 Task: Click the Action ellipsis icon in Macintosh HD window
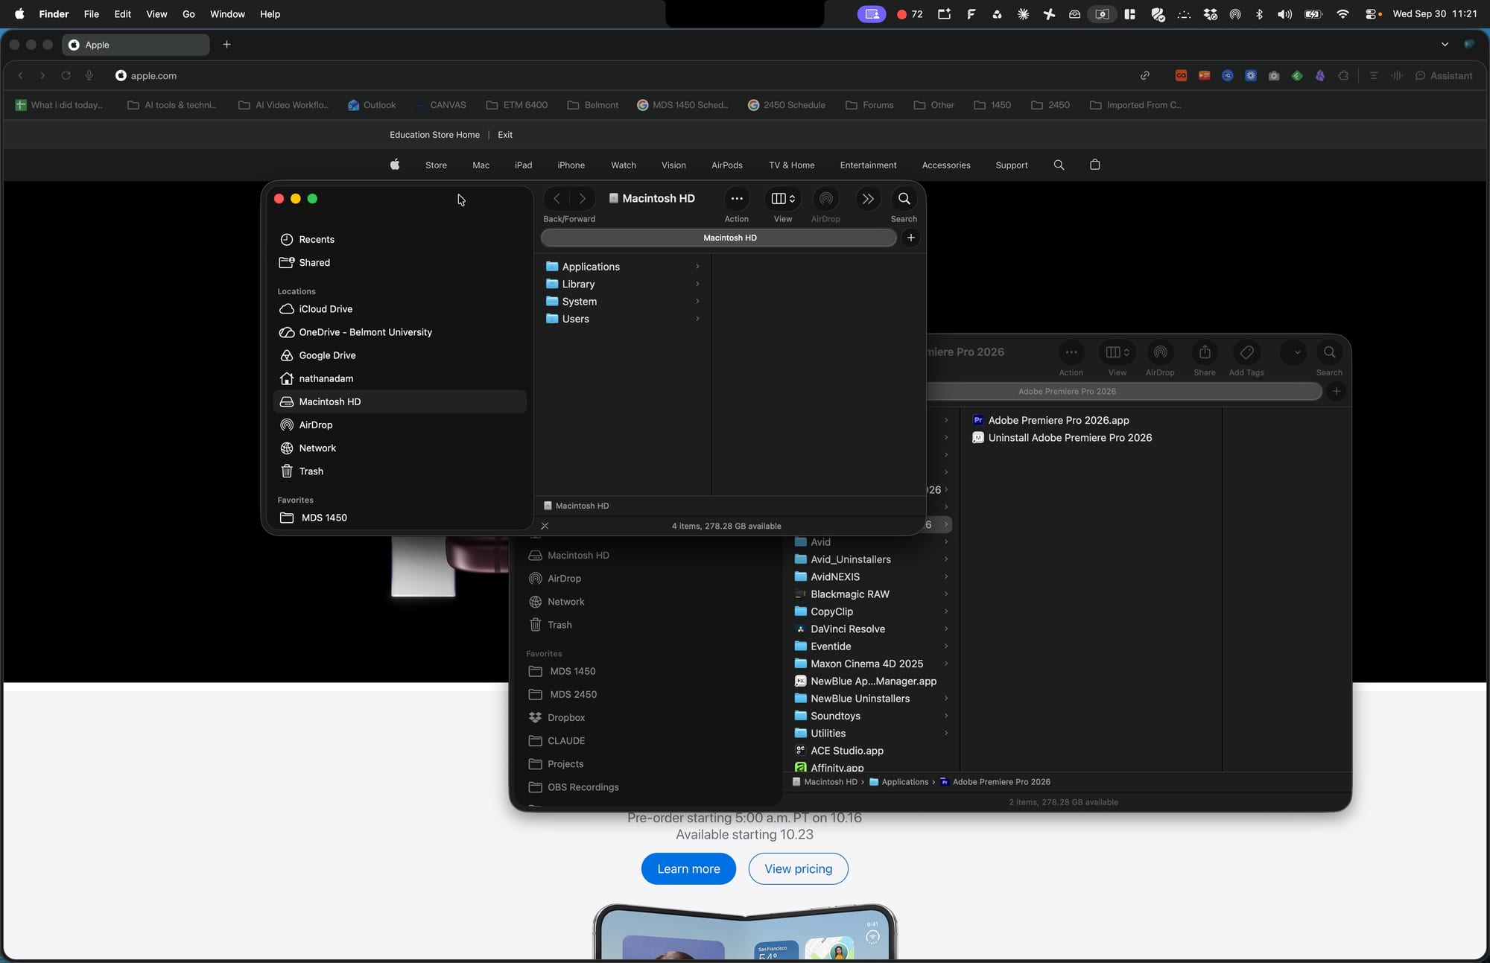tap(736, 198)
